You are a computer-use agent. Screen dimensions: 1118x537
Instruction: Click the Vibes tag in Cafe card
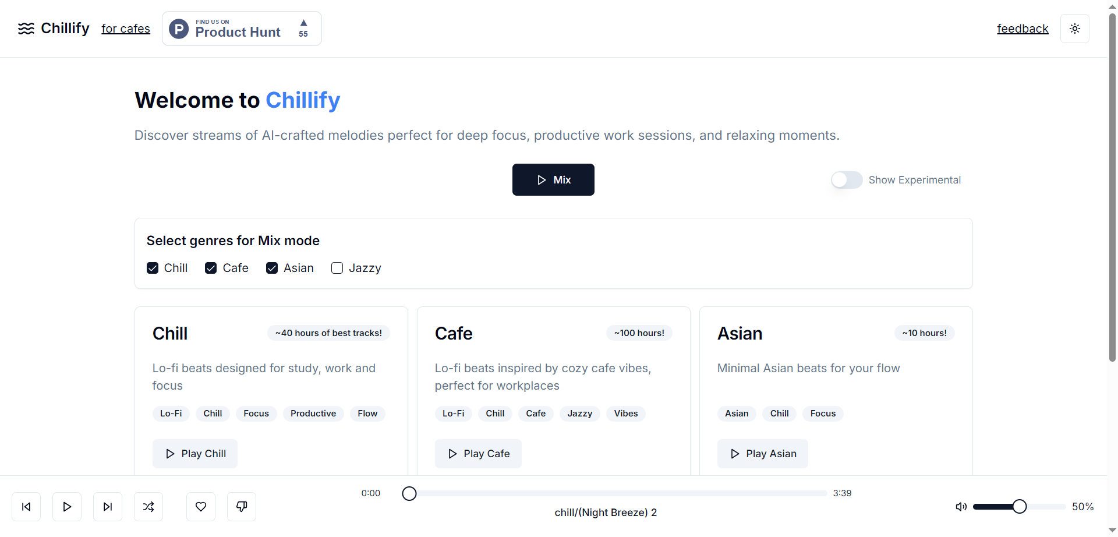click(x=626, y=414)
